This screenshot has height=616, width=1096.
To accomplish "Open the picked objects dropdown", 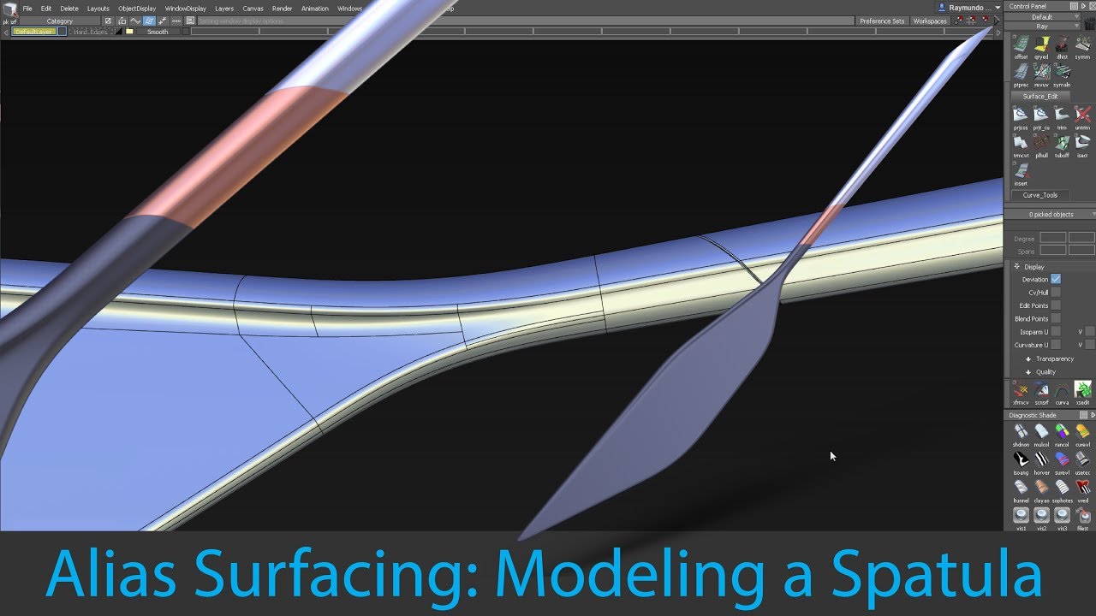I will click(1050, 215).
